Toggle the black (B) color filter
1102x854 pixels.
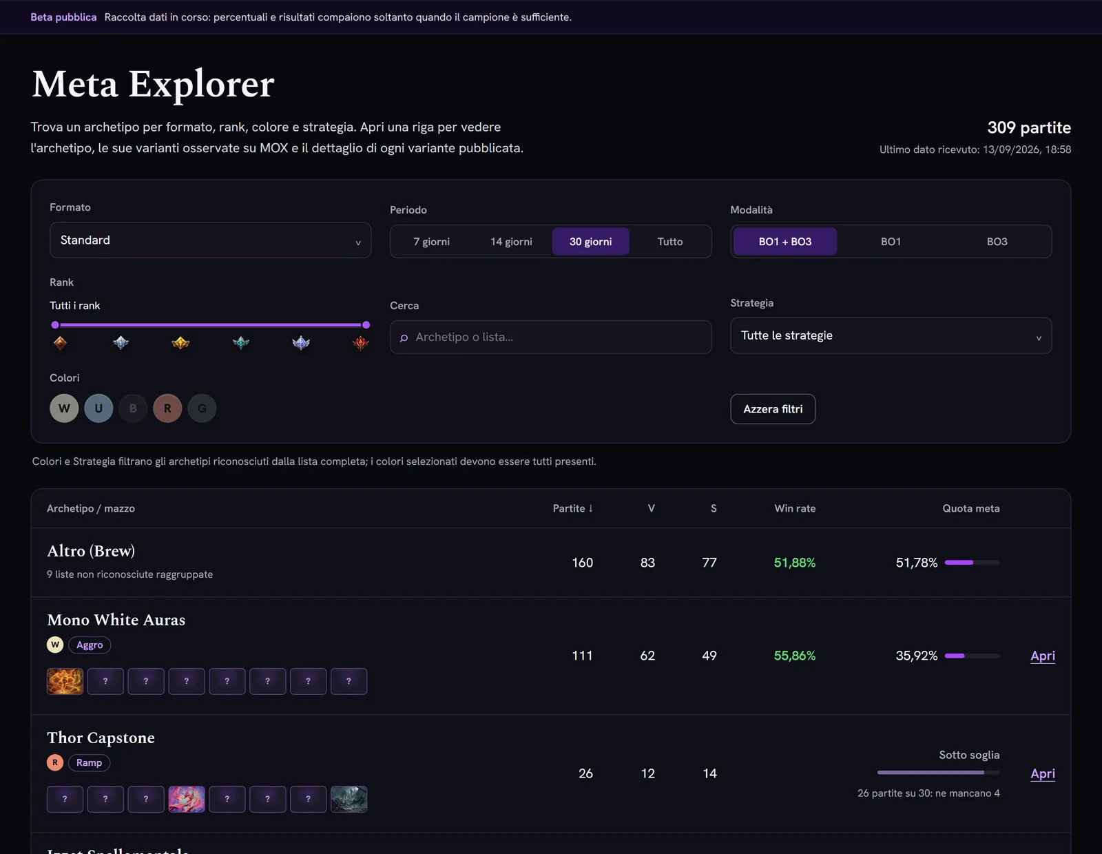tap(133, 408)
